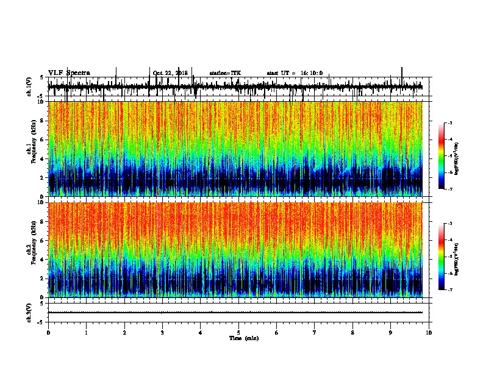The image size is (483, 373).
Task: Click the "station=ITK" header label
Action: (225, 73)
